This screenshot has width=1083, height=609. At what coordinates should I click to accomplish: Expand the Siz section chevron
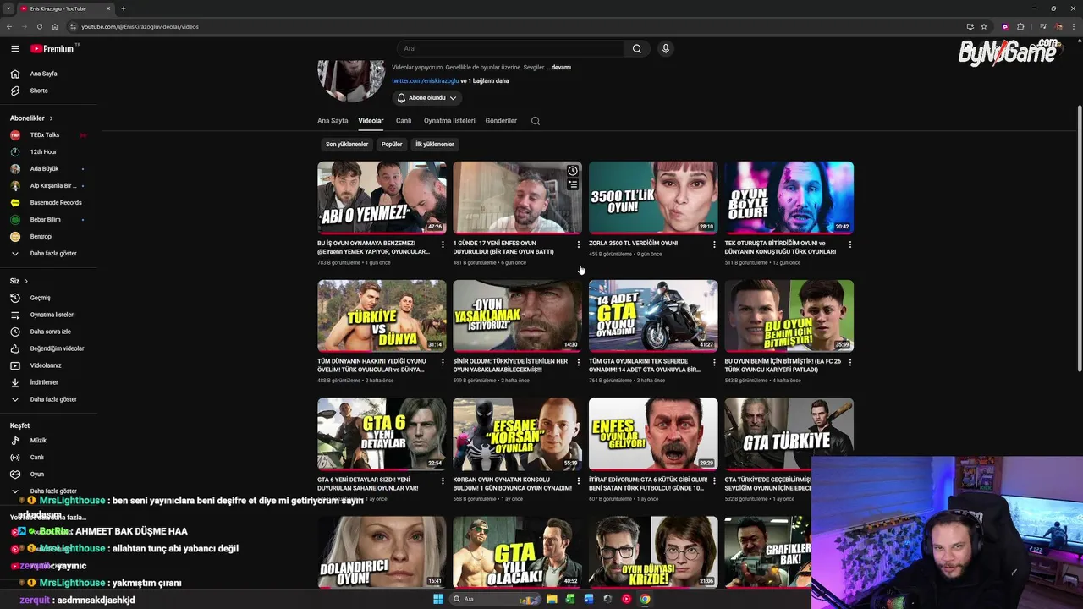click(26, 281)
